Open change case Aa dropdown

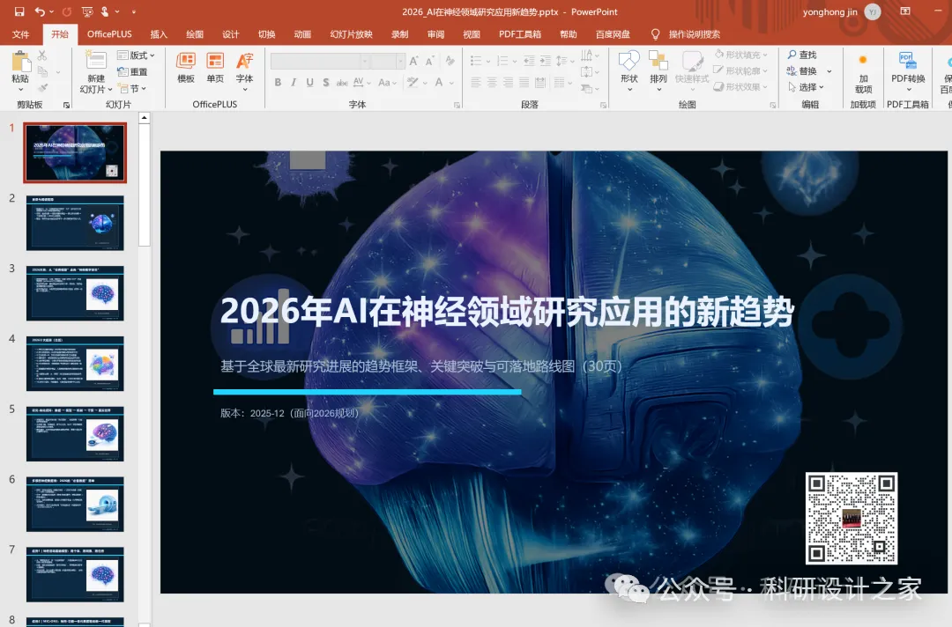click(387, 83)
